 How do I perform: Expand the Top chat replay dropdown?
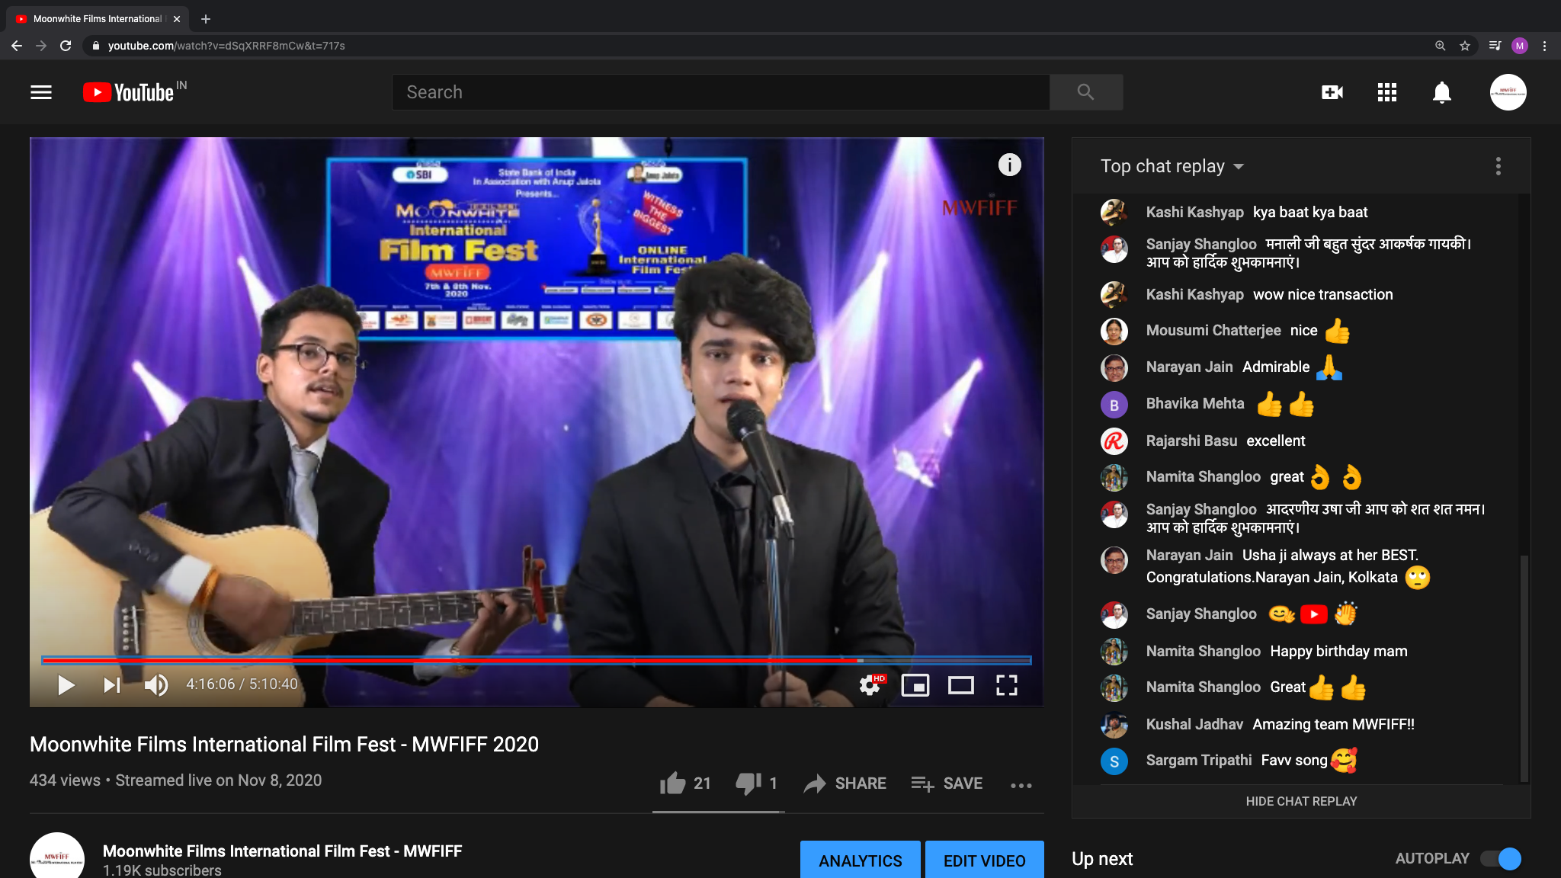pos(1172,166)
